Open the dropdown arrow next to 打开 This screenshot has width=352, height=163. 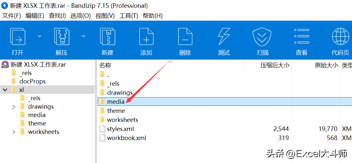[x=39, y=36]
